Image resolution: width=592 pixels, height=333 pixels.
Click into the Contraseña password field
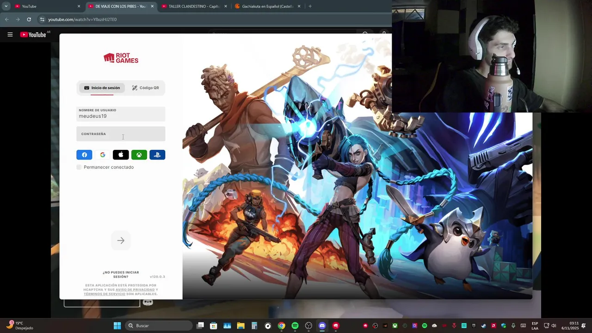pos(121,134)
